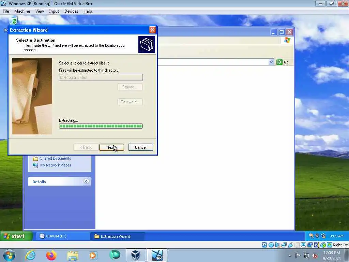
Task: Click the Windows XP VM taskbar icon
Action: (157, 255)
